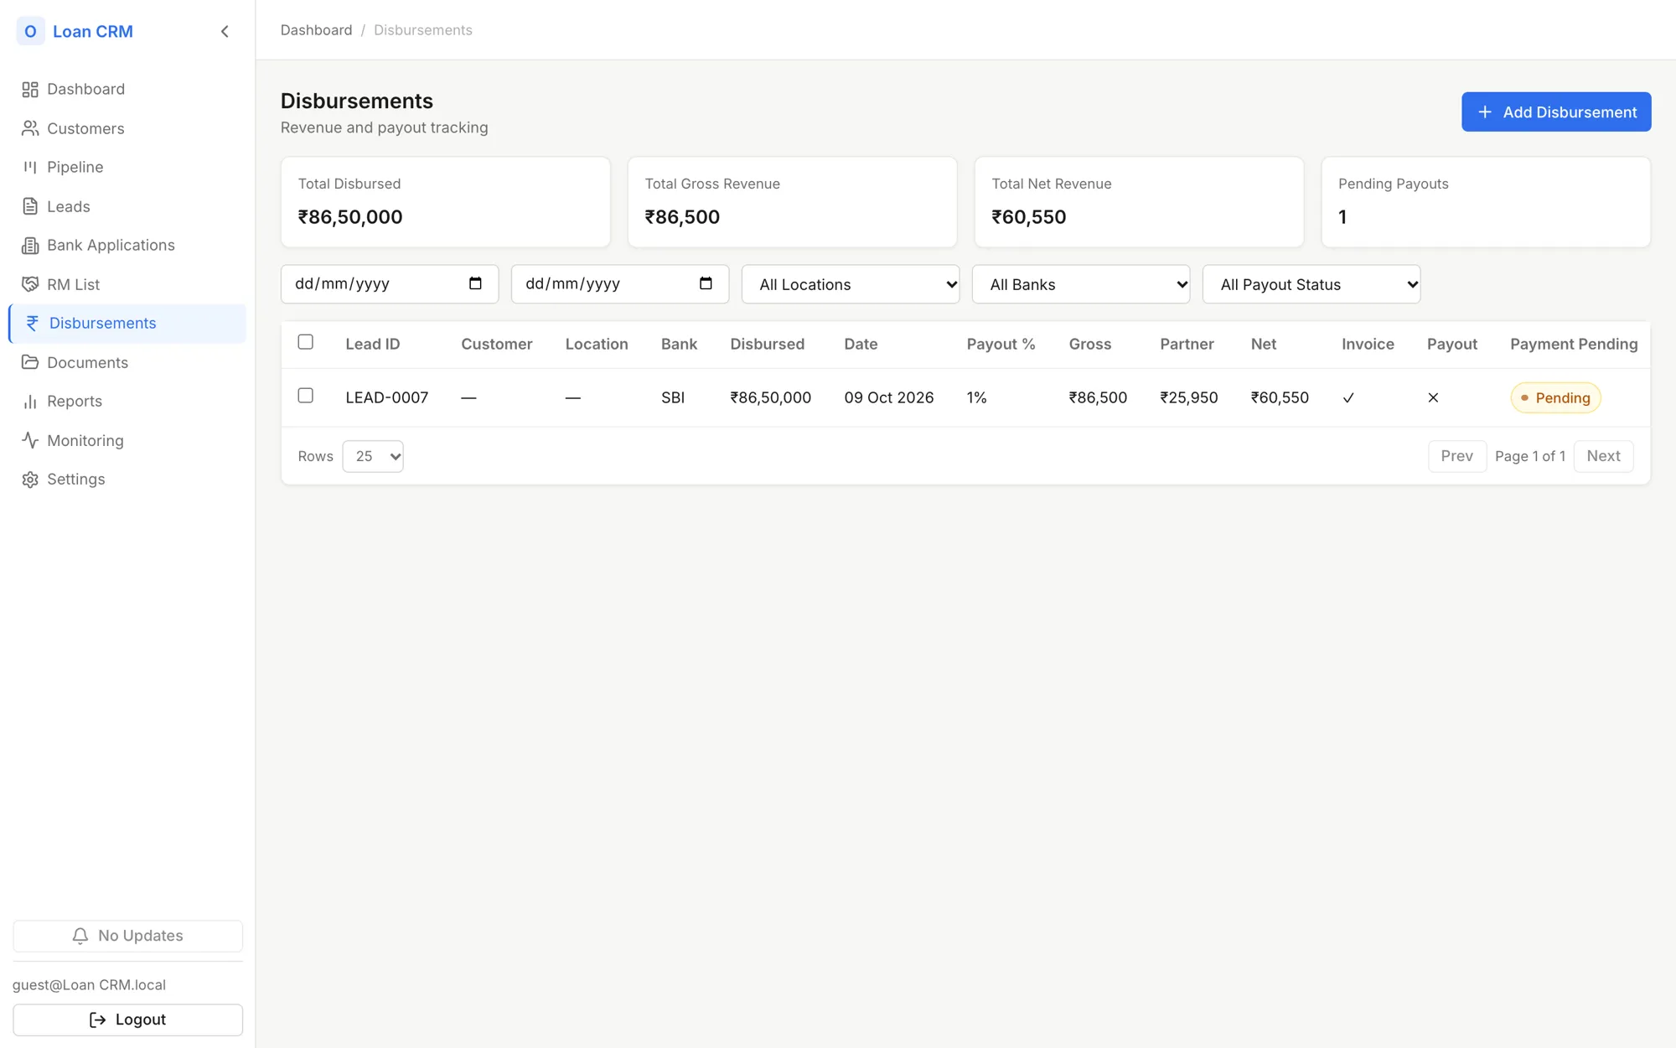Click guest@Loan CRM.local user label

point(89,984)
